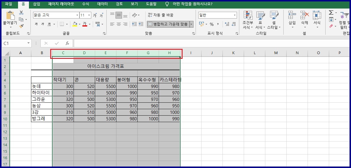The image size is (351, 168).
Task: Click the select all corner triangle
Action: tap(7, 53)
